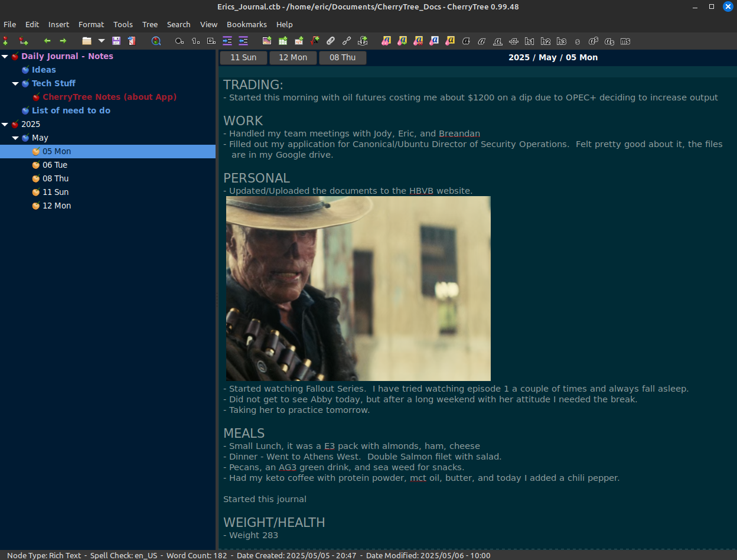Open the Help menu
The width and height of the screenshot is (737, 560).
[285, 24]
